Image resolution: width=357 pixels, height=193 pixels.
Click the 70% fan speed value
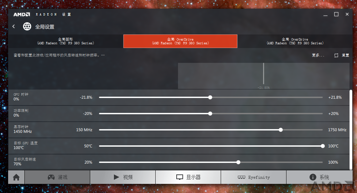pos(17,164)
